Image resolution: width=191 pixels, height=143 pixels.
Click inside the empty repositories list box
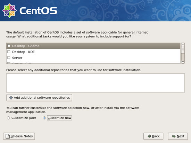95,83
